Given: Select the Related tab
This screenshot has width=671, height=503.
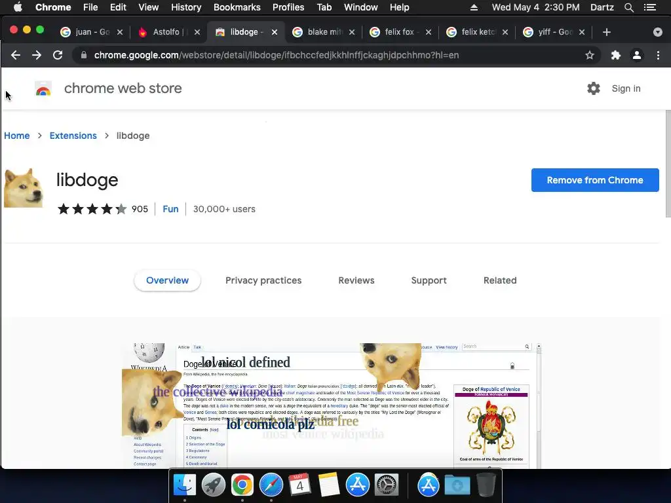Looking at the screenshot, I should coord(500,280).
